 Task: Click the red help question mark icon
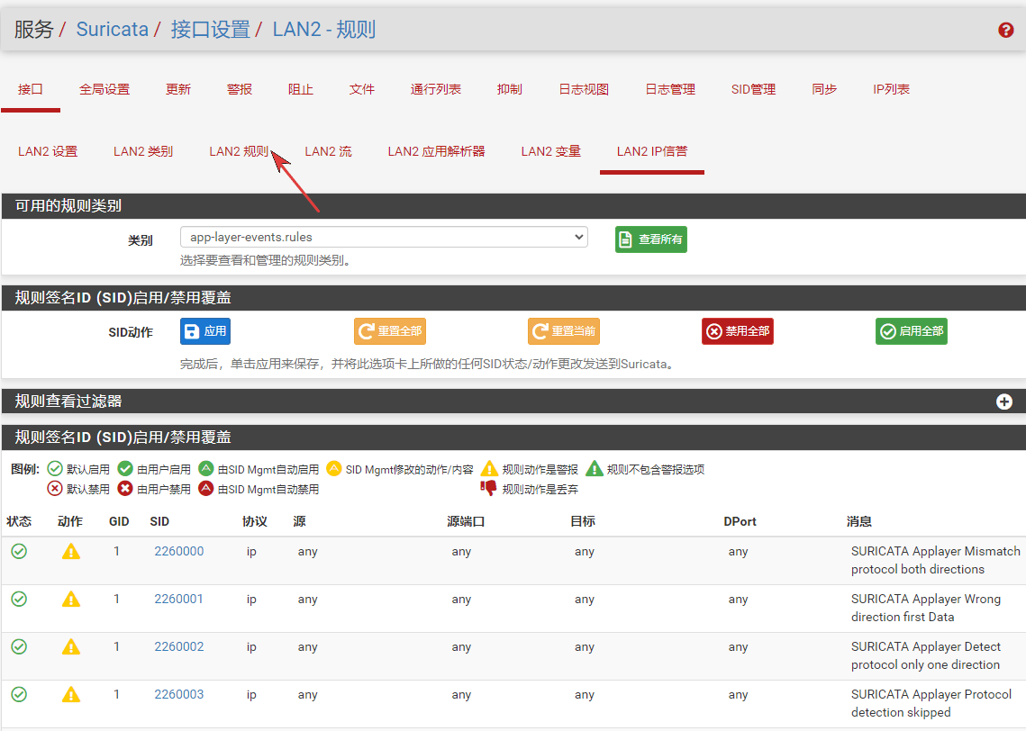(x=1006, y=31)
